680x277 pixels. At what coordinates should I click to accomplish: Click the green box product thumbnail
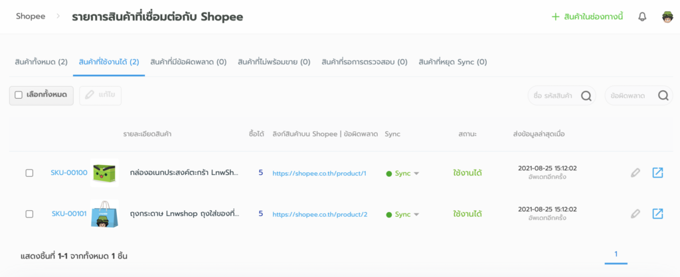coord(104,173)
